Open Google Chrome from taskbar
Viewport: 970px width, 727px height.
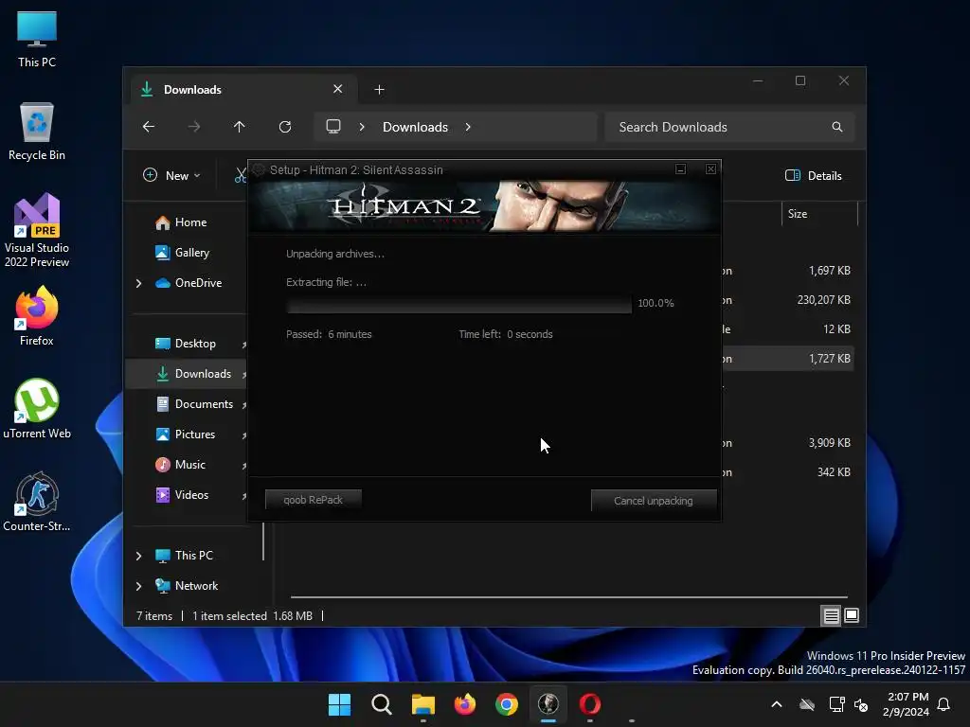pyautogui.click(x=507, y=704)
